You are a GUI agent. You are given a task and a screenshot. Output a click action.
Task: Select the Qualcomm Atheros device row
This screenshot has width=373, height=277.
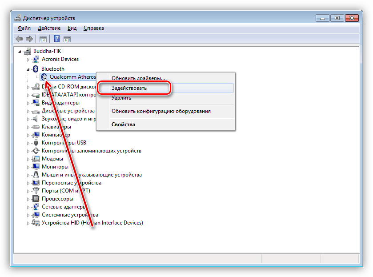pyautogui.click(x=68, y=77)
